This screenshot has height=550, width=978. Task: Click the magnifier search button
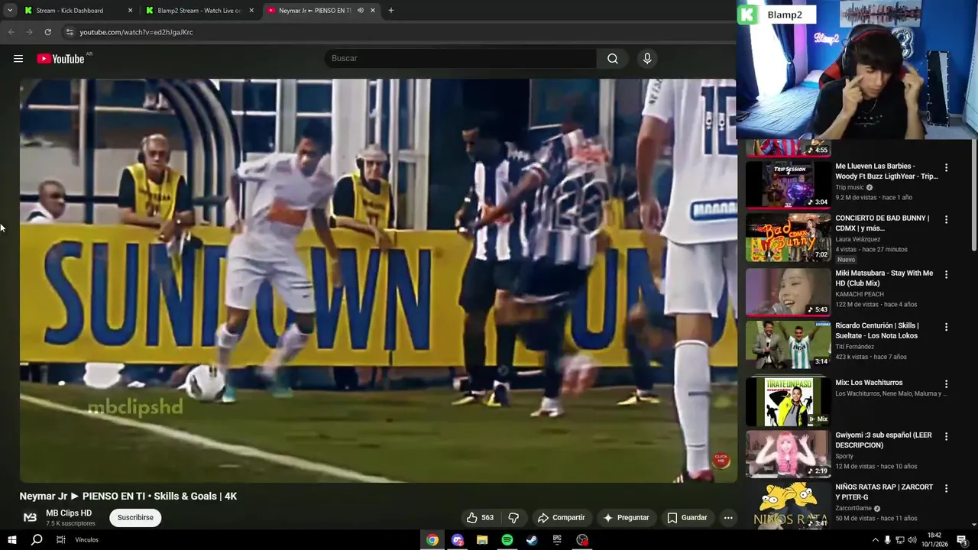pyautogui.click(x=613, y=59)
